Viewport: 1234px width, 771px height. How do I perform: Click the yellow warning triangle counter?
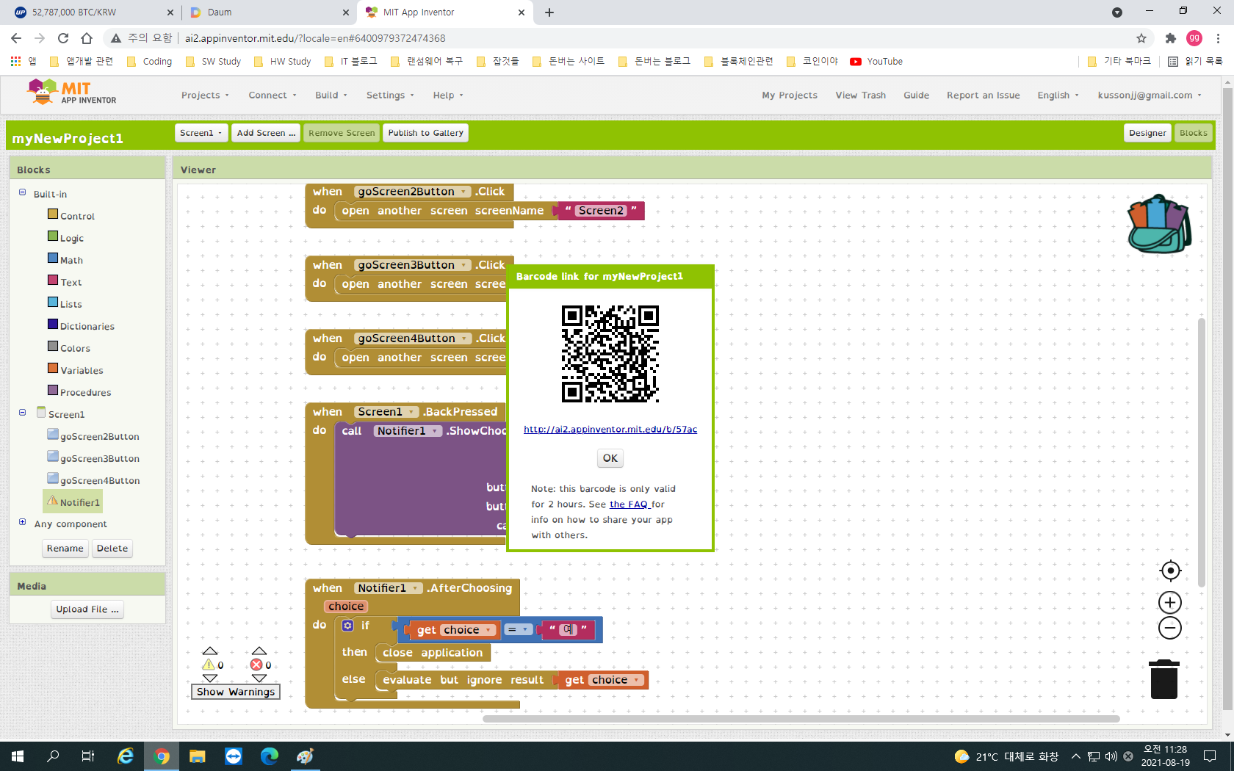tap(209, 665)
